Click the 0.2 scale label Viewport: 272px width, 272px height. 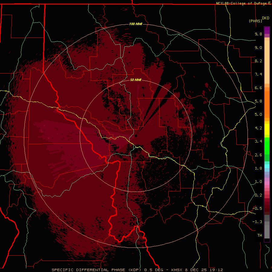pyautogui.click(x=258, y=195)
